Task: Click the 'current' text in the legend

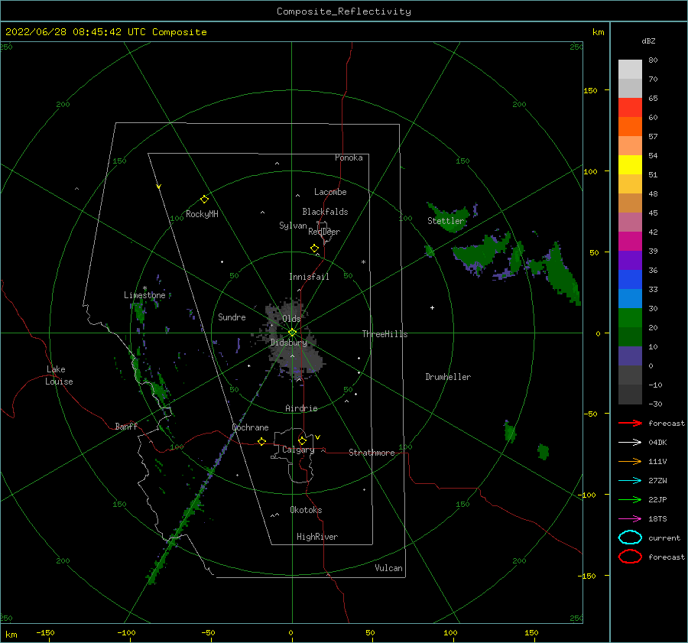Action: 664,537
